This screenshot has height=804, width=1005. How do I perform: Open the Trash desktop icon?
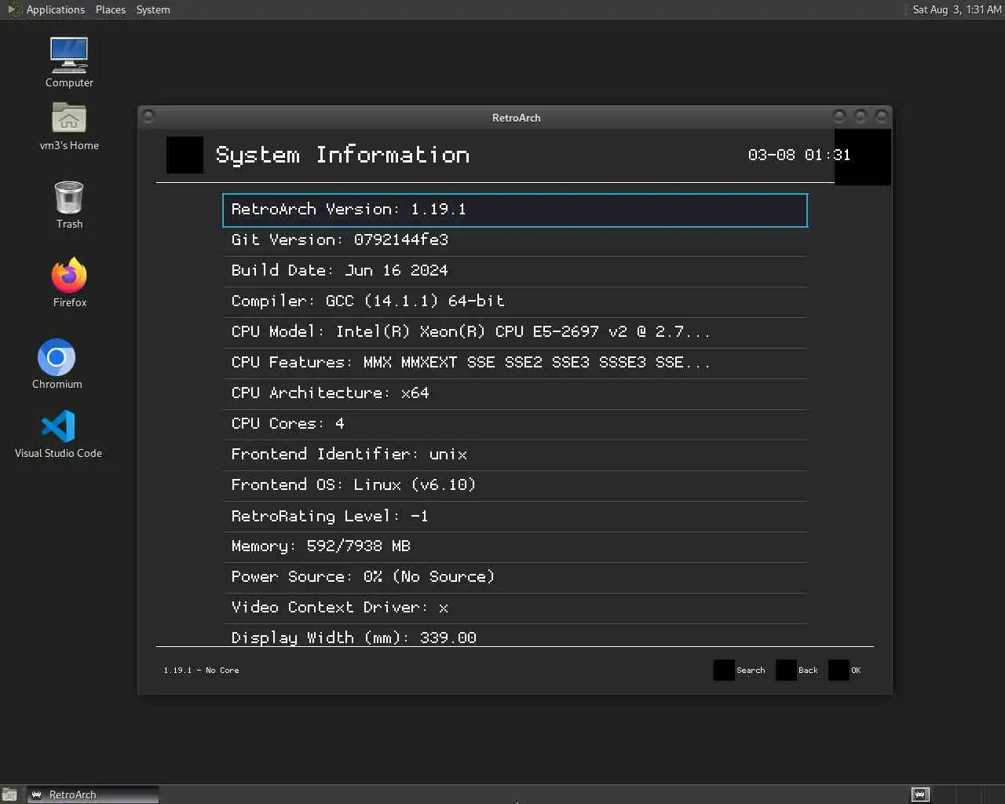(x=69, y=204)
